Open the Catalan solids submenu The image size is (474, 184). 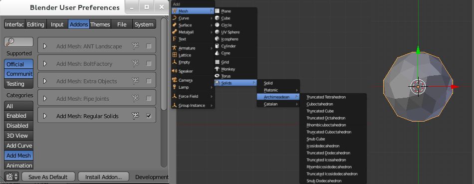coord(278,104)
